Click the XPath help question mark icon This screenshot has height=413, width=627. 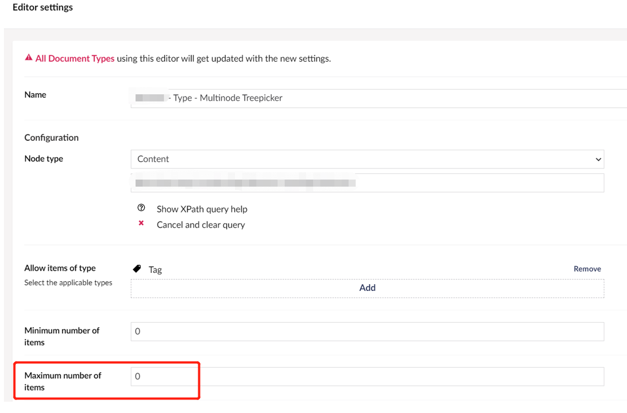point(141,207)
